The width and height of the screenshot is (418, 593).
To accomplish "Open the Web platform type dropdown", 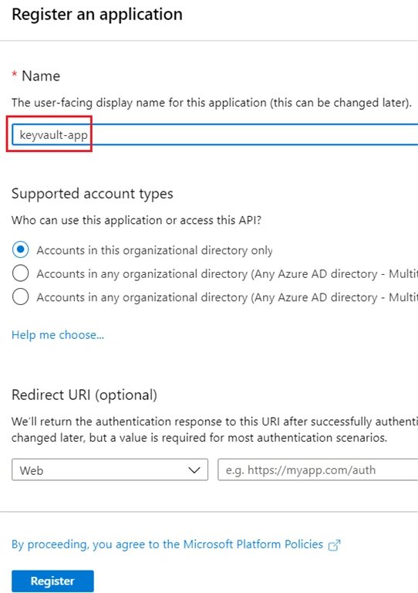I will 110,470.
